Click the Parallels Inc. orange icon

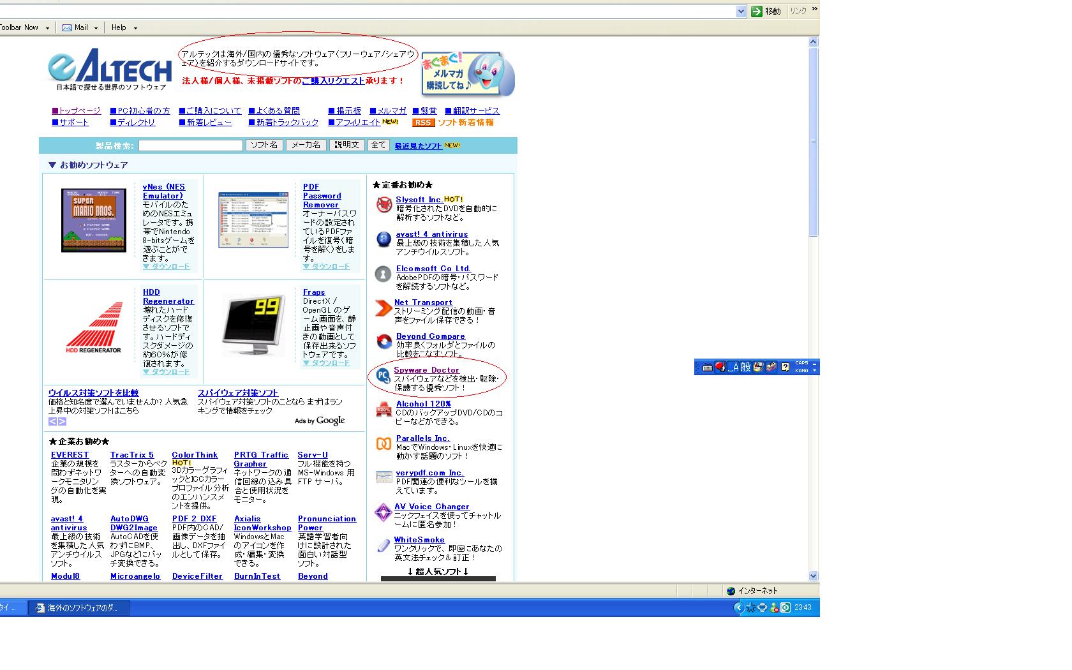(383, 443)
